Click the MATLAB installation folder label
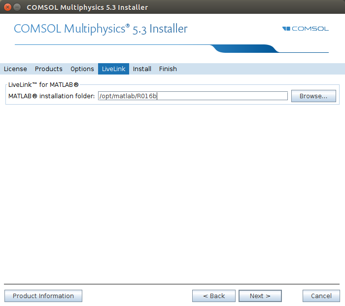This screenshot has height=306, width=345. click(x=51, y=96)
